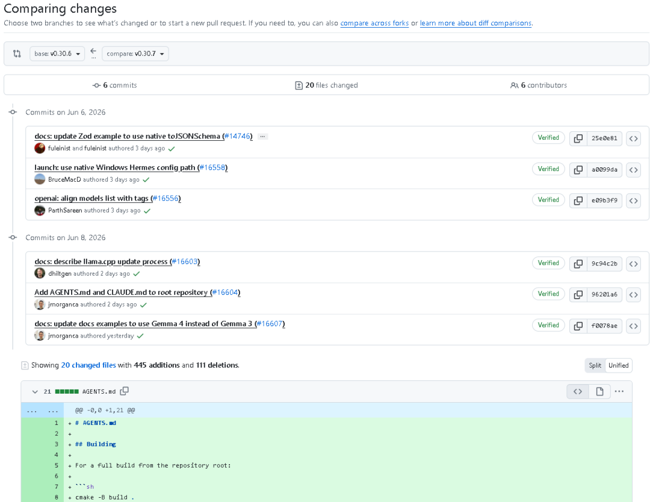Copy full SHA for commit a0099da
The width and height of the screenshot is (650, 502).
[578, 170]
